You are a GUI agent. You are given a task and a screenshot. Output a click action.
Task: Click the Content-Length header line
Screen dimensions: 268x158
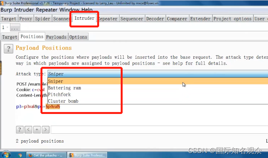tap(32, 95)
